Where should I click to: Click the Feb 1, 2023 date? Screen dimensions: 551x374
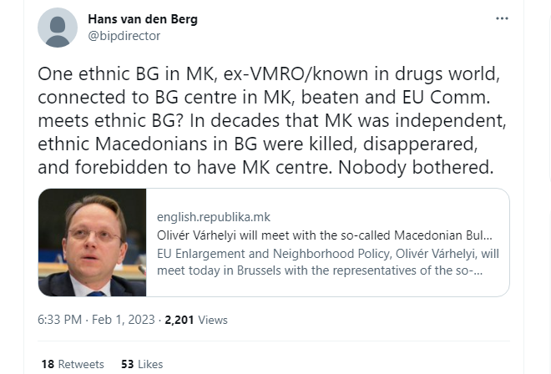124,320
